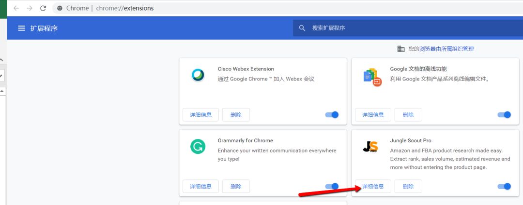Image resolution: width=523 pixels, height=205 pixels.
Task: Click the 通过 Google Chrome 加入 Webex 会议 description
Action: coord(266,79)
